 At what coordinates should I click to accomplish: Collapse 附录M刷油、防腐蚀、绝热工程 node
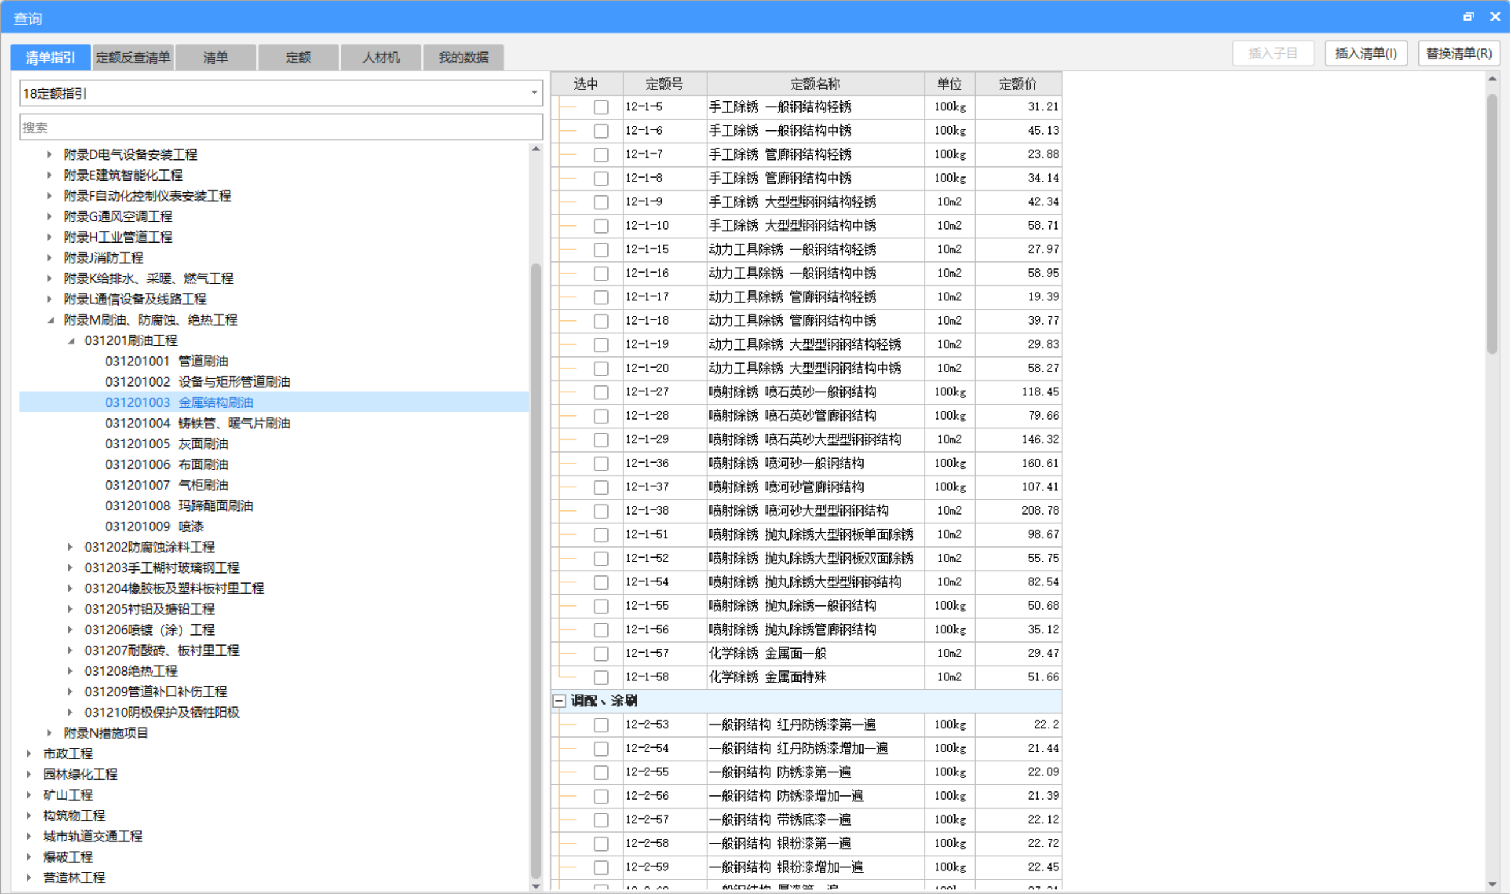point(51,320)
